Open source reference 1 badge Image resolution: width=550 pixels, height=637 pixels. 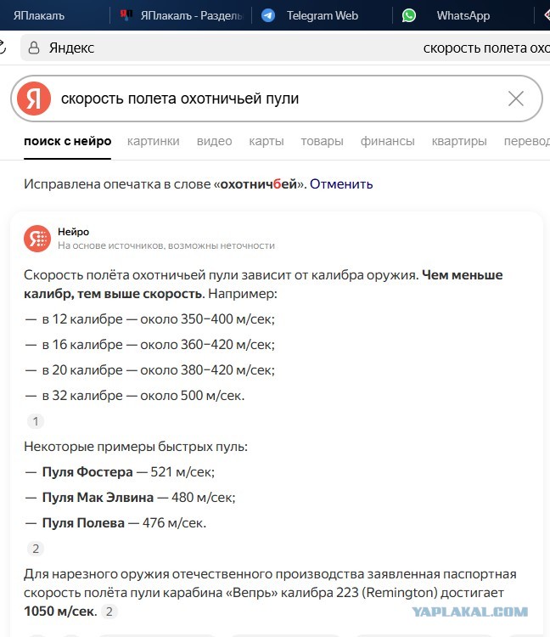36,421
